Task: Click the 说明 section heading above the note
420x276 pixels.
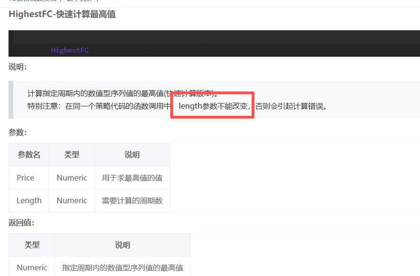Action: pyautogui.click(x=17, y=67)
